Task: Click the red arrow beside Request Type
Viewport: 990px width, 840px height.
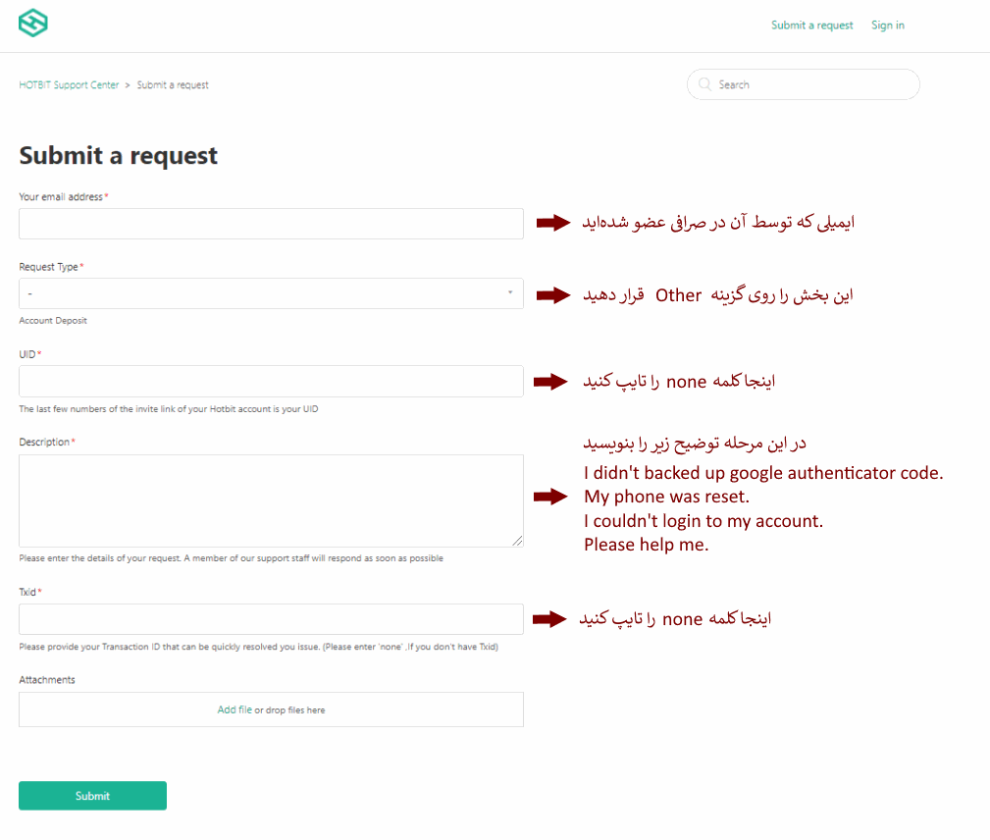Action: [551, 293]
